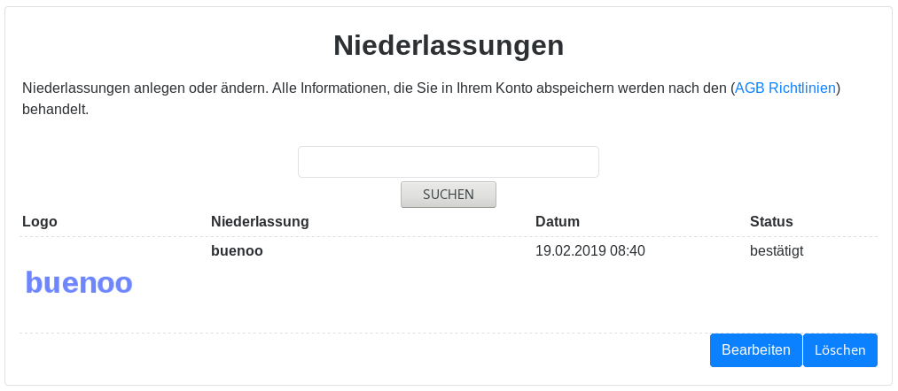Click the word "behandelt." in the description

click(56, 111)
